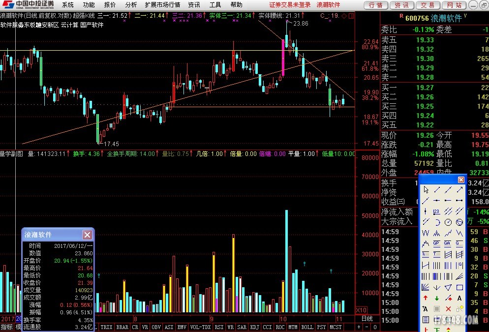489x332 pixels.
Task: Click the 指标 tab at bottom left
Action: [6, 327]
